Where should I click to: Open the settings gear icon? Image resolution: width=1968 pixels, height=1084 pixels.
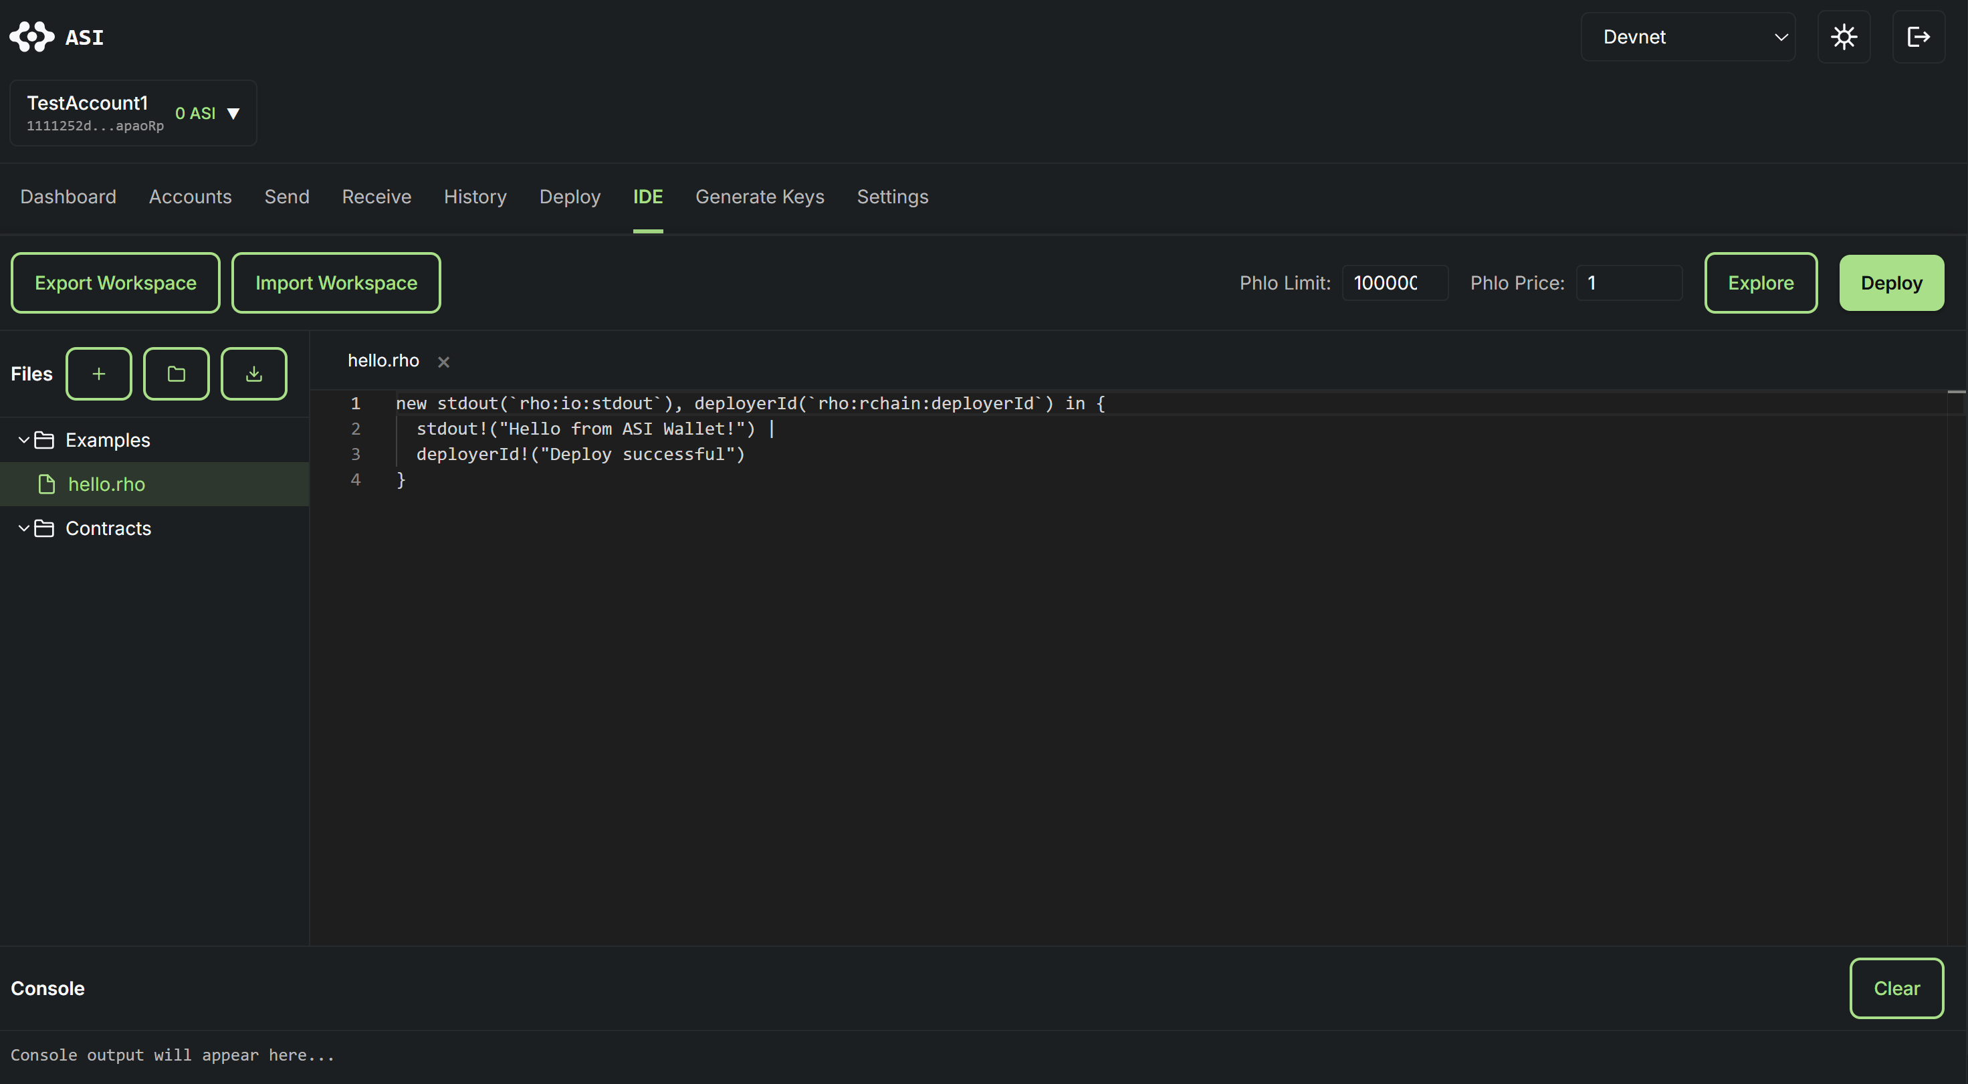(1844, 37)
